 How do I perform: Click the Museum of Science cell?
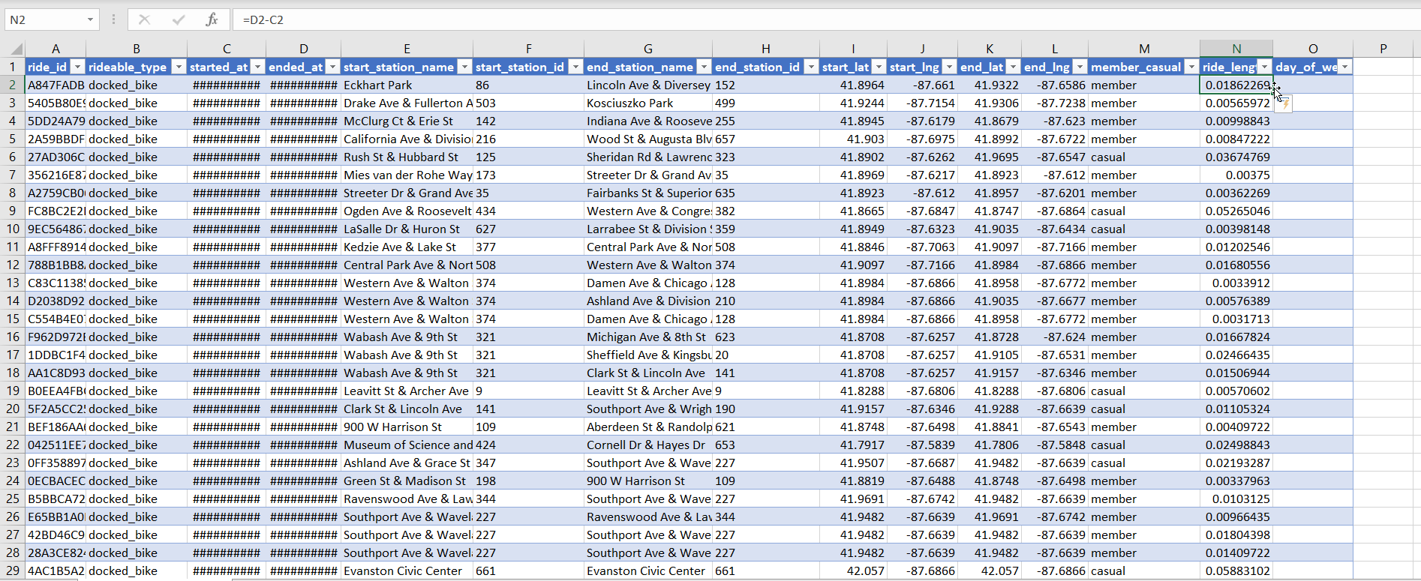(x=407, y=445)
